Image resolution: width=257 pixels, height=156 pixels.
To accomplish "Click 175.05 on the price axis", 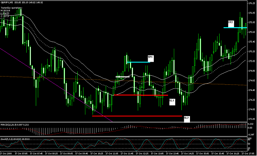I will 251,61.
